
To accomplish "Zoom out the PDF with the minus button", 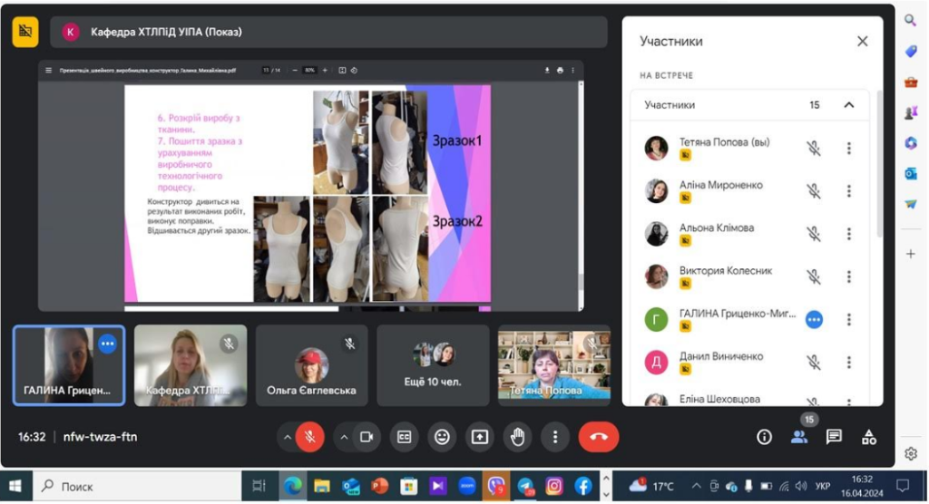I will tap(295, 70).
